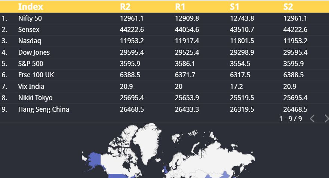Click Alaska highlighted on the map
329x178 pixels.
click(95, 160)
